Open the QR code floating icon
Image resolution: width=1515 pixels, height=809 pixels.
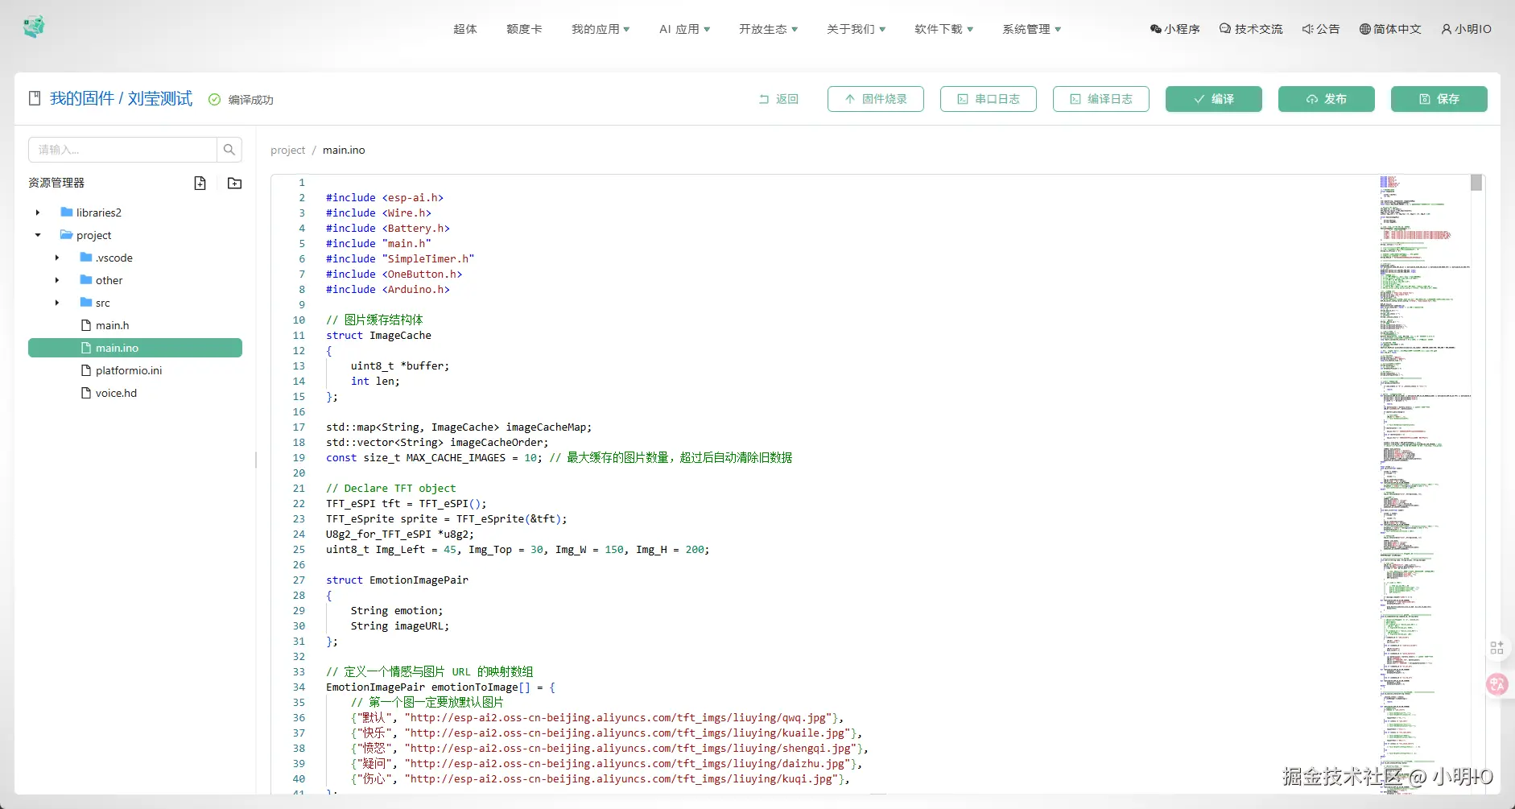coord(1496,647)
